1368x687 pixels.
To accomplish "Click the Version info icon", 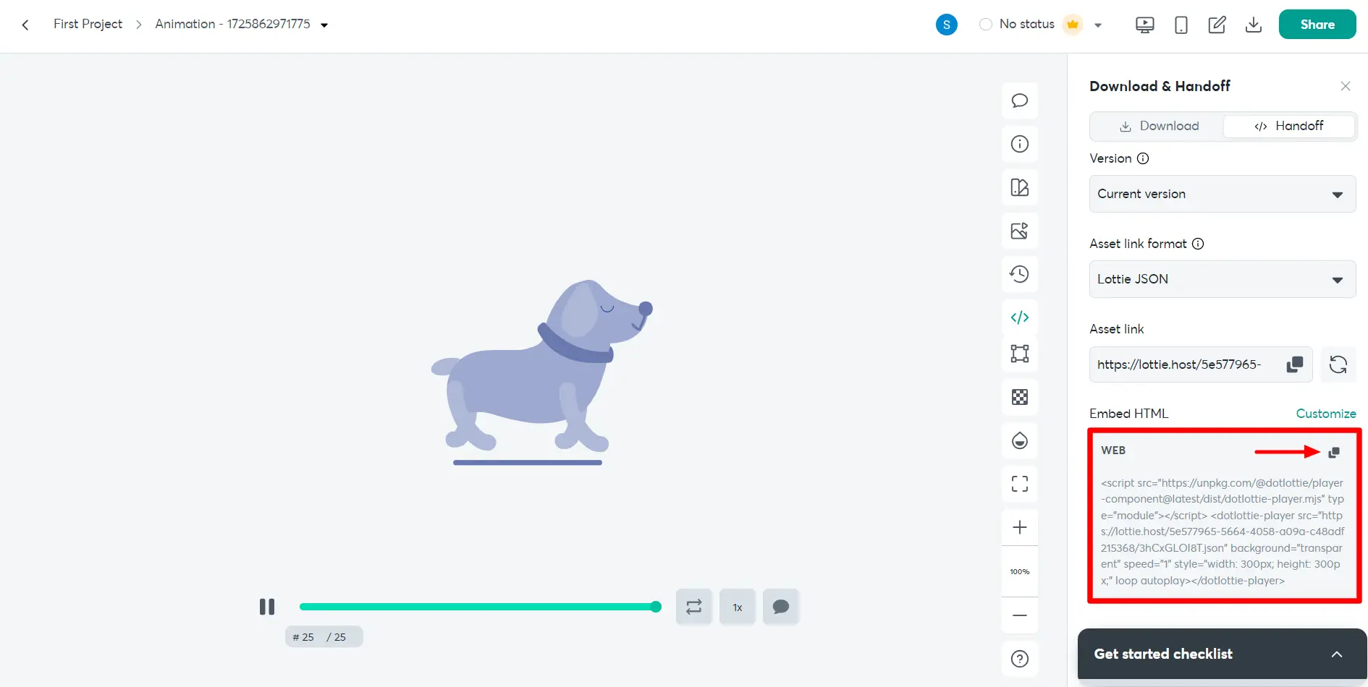I will tap(1143, 158).
